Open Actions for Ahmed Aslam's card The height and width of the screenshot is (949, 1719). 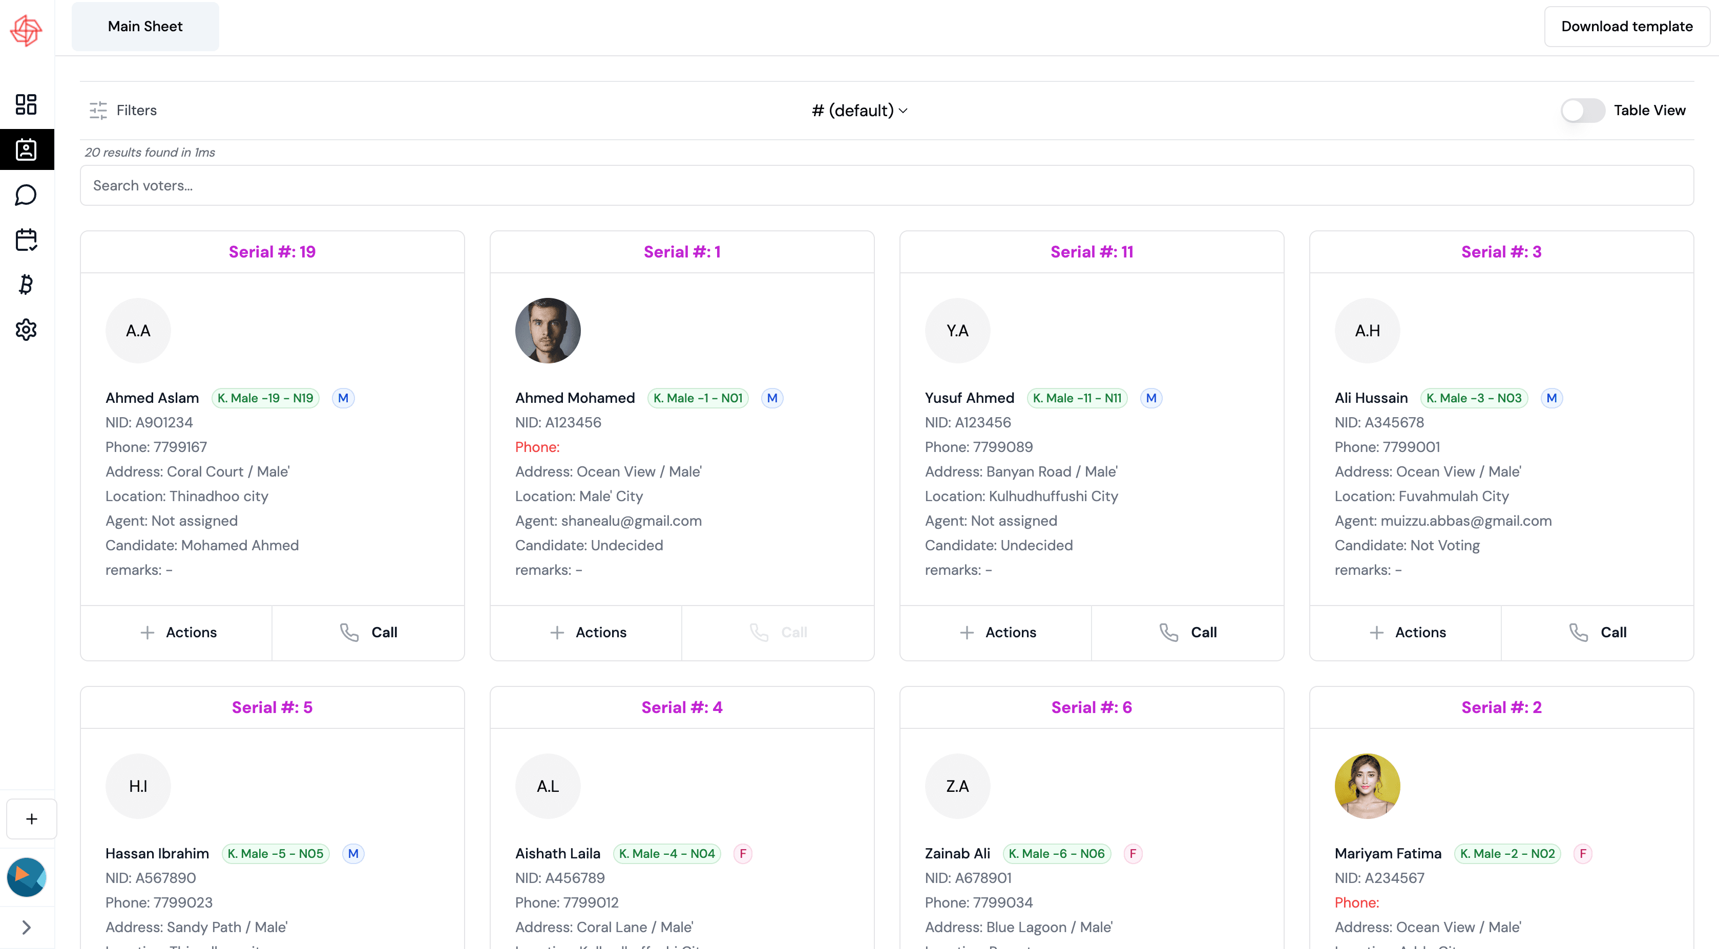coord(177,632)
